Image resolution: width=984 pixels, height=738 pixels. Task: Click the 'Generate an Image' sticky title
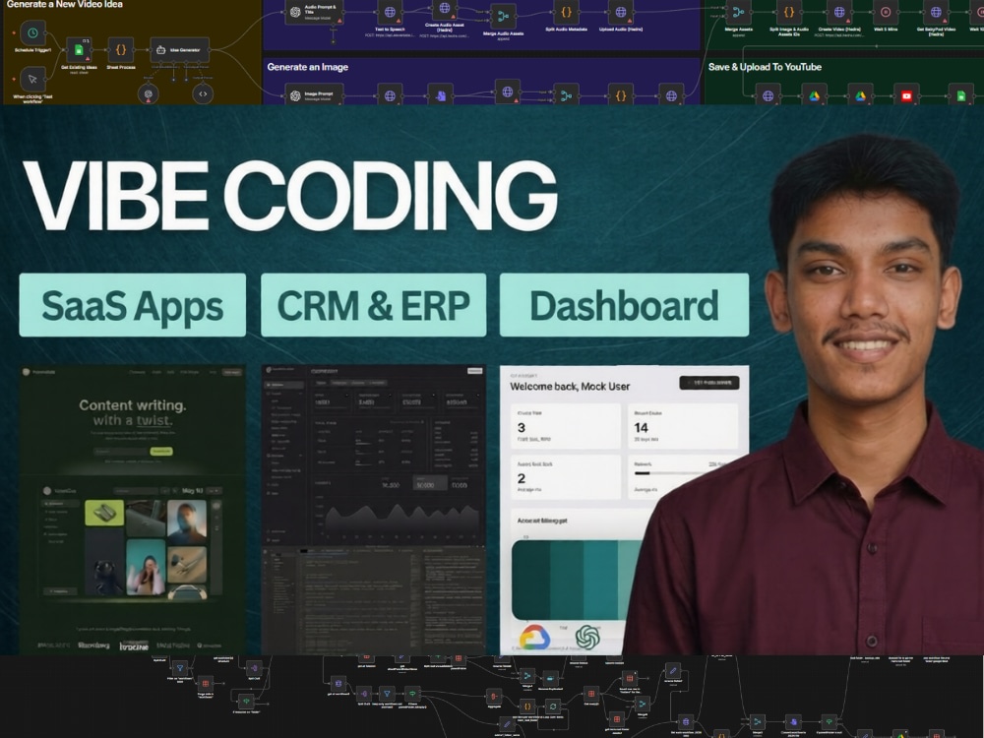(x=307, y=67)
